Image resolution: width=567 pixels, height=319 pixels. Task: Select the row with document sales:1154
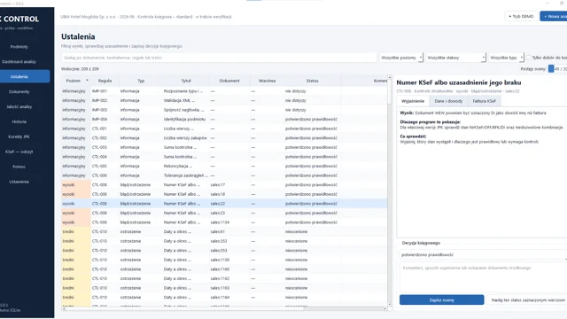(224, 222)
